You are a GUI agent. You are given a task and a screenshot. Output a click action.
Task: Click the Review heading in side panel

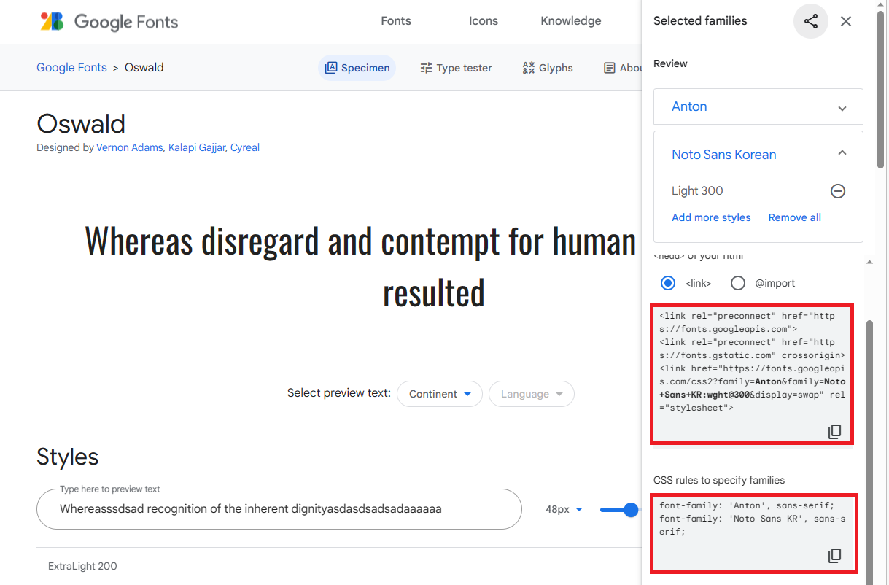670,63
